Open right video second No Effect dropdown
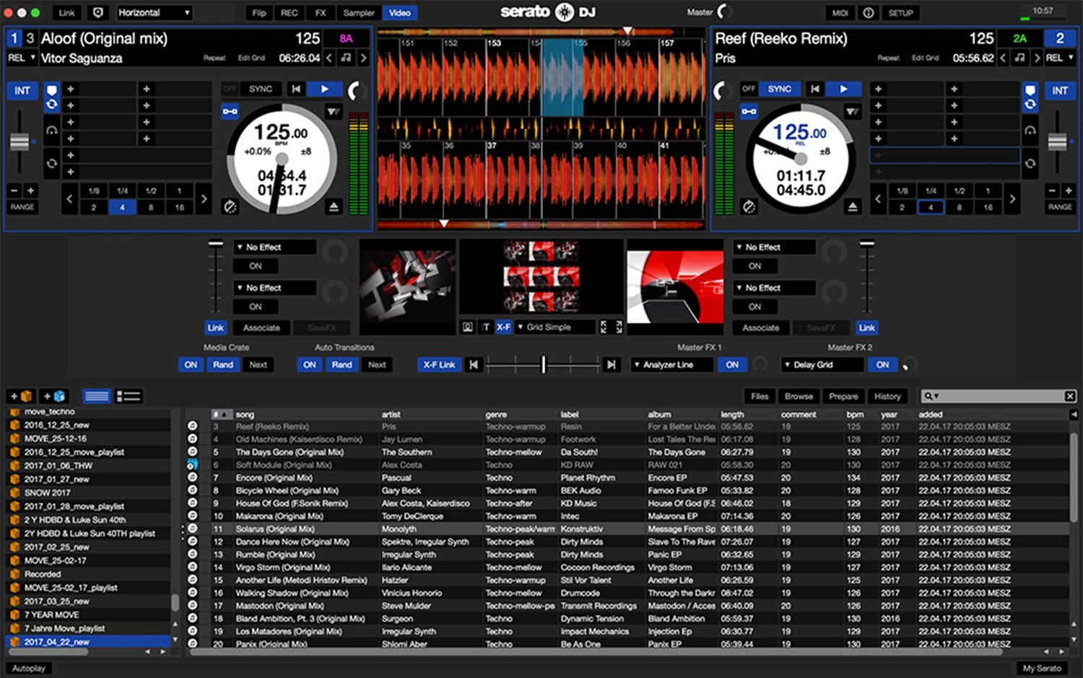The height and width of the screenshot is (678, 1083). tap(775, 288)
